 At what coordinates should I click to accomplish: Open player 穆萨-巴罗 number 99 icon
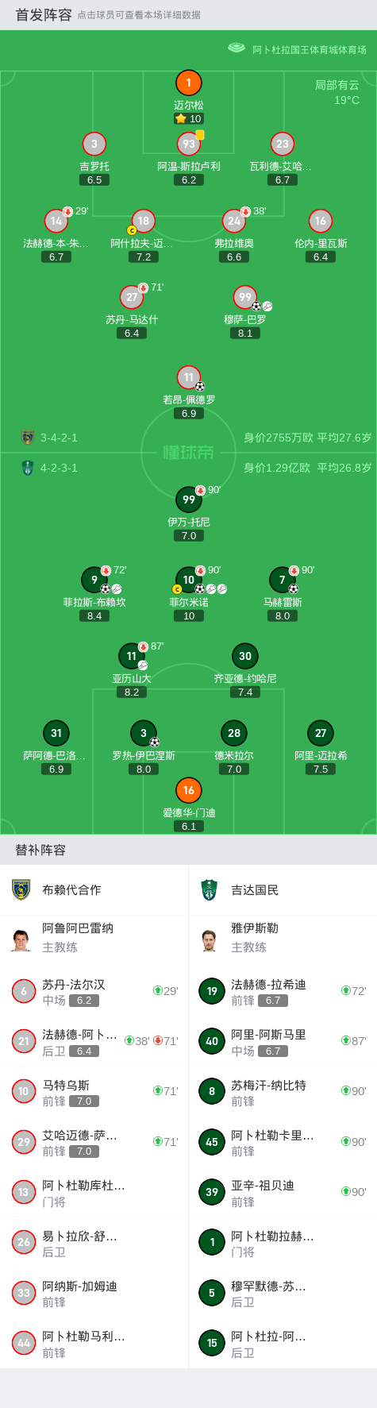pos(245,297)
